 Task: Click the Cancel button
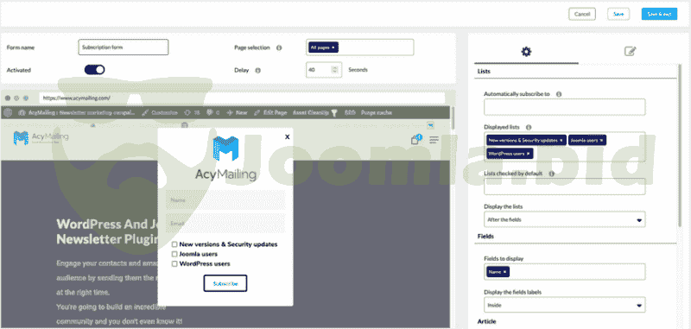582,14
